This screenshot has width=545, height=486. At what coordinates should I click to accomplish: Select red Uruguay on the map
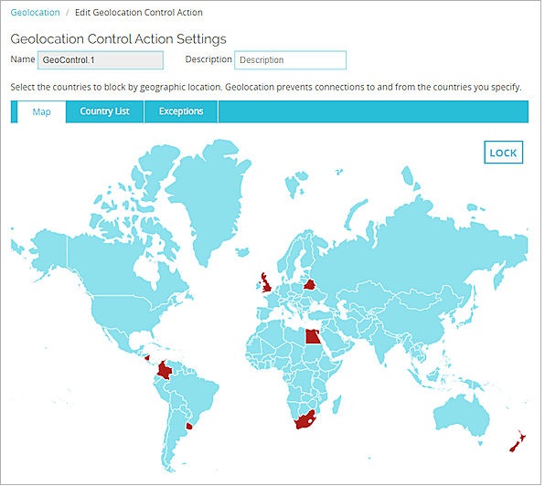[189, 426]
